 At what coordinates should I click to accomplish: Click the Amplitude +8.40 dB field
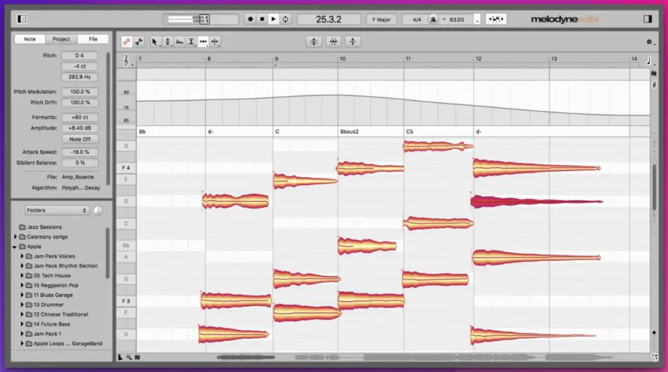[x=80, y=128]
